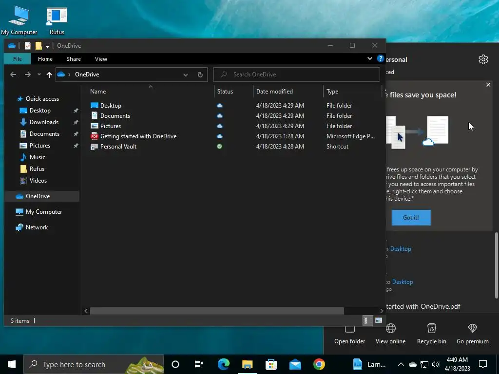
Task: Click the Properties checkmark icon in quick access toolbar
Action: click(28, 46)
